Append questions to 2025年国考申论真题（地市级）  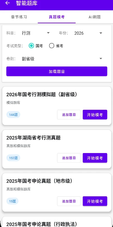(69, 201)
